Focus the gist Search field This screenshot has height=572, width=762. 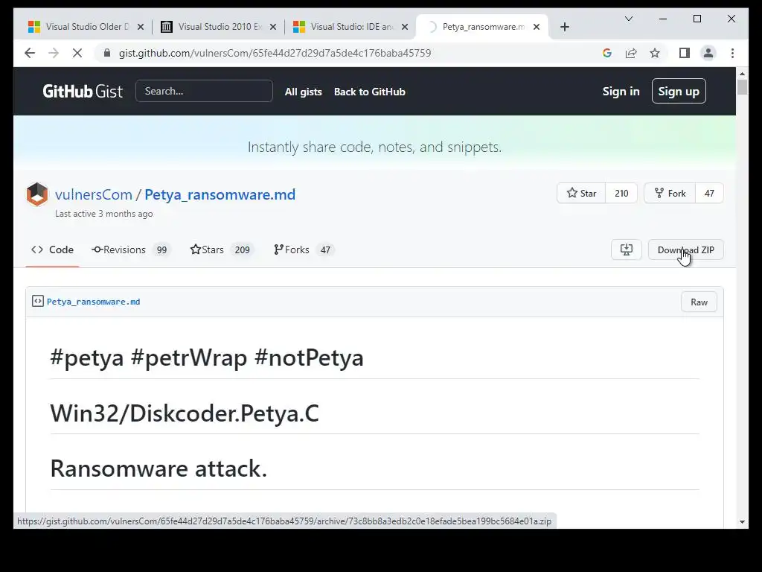(x=204, y=91)
